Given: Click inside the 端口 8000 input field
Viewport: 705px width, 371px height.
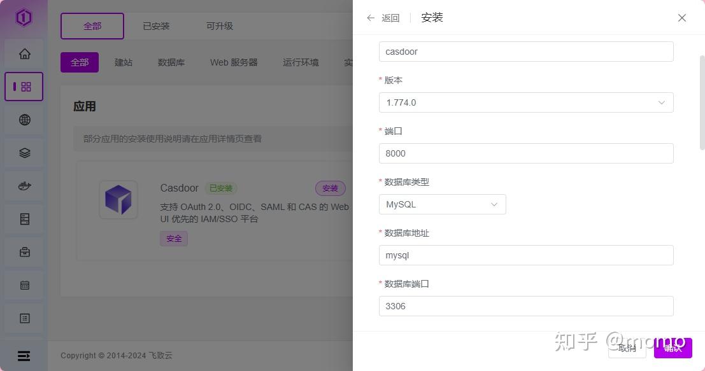Looking at the screenshot, I should pyautogui.click(x=526, y=153).
